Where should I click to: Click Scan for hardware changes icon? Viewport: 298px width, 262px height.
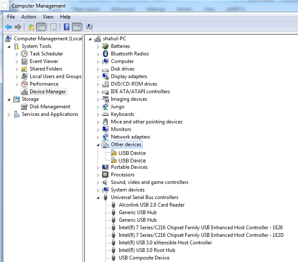click(x=90, y=27)
